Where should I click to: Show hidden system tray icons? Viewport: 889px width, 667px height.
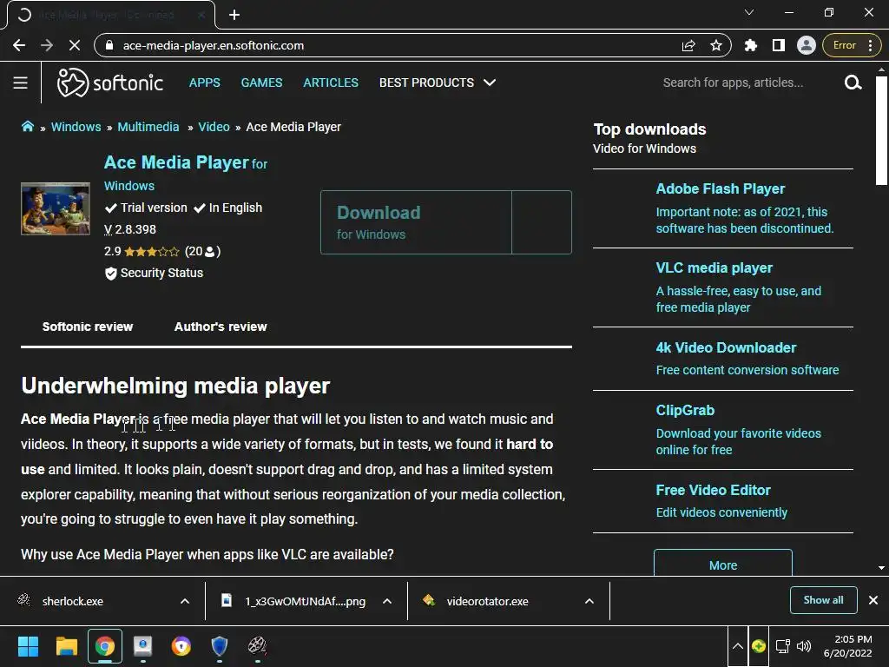point(738,646)
